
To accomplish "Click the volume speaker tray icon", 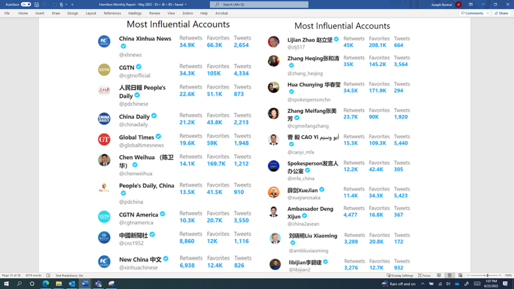I will (x=448, y=284).
